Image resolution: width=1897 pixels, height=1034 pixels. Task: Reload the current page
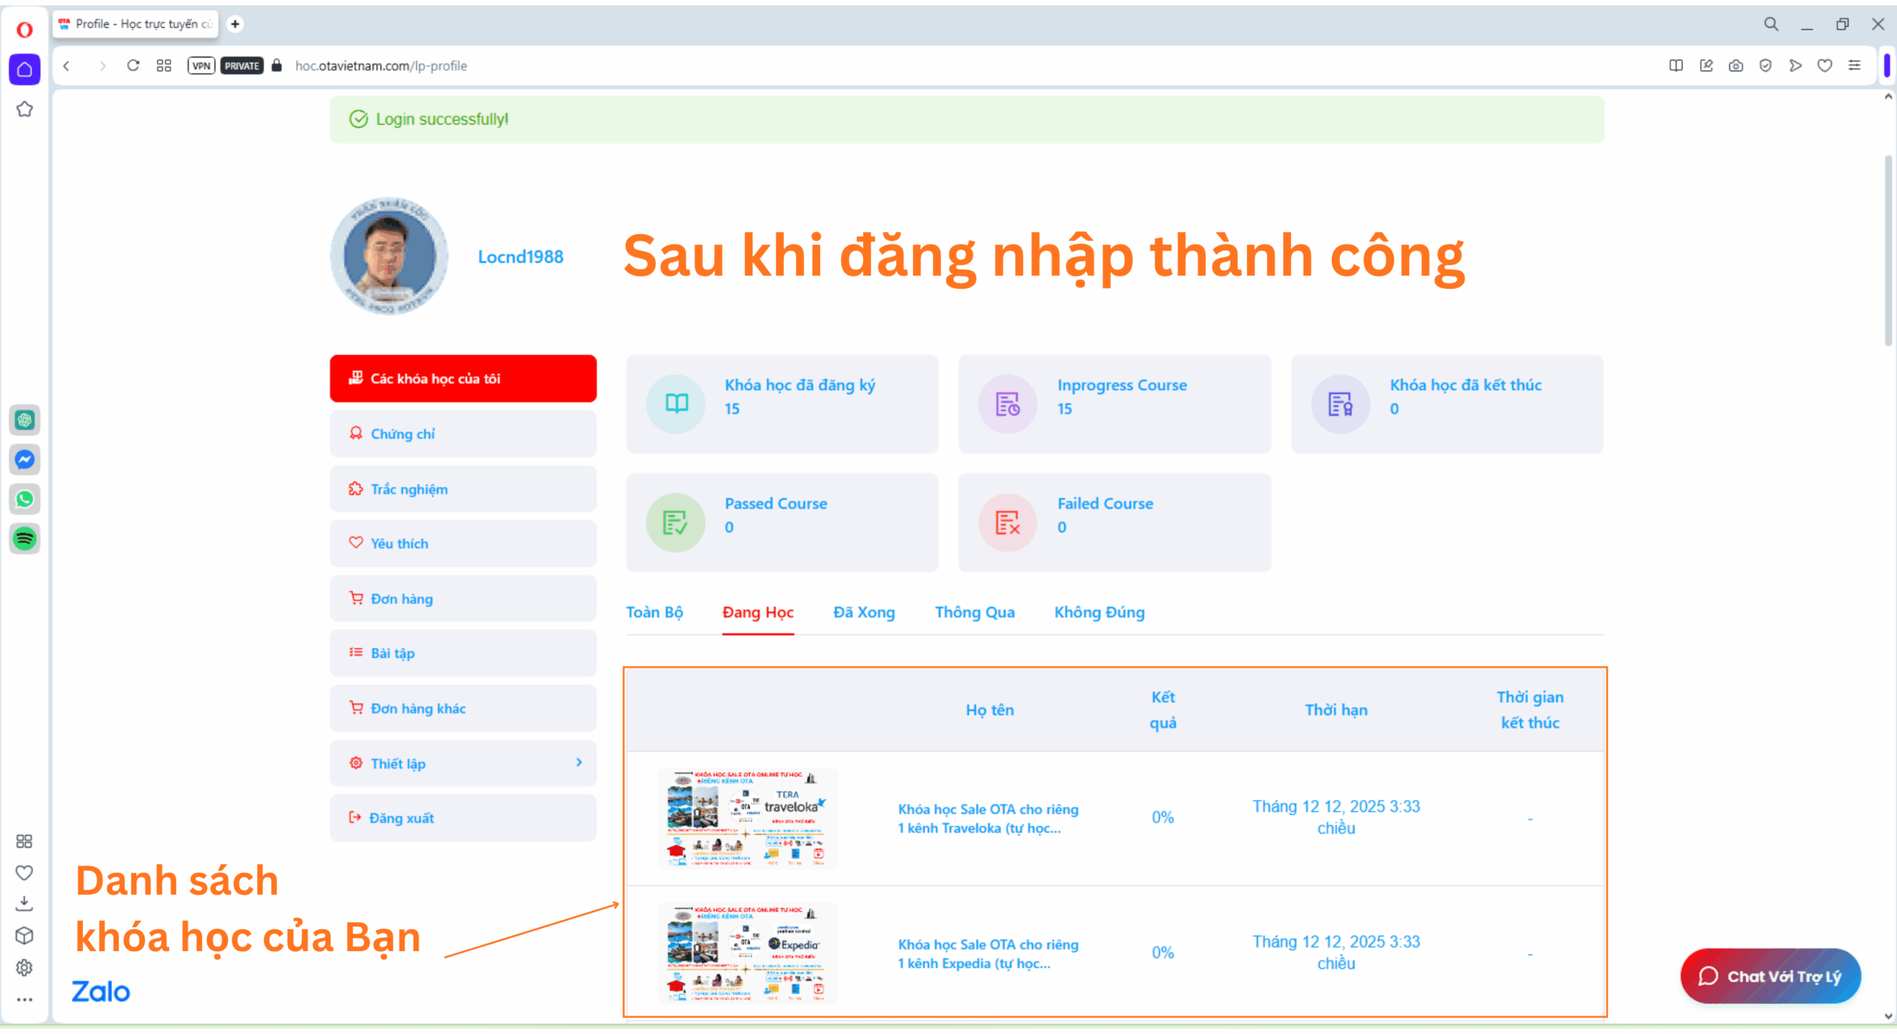point(133,65)
